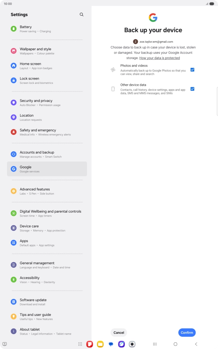Open Digital Wellbeing and parental controls

[x=47, y=213]
